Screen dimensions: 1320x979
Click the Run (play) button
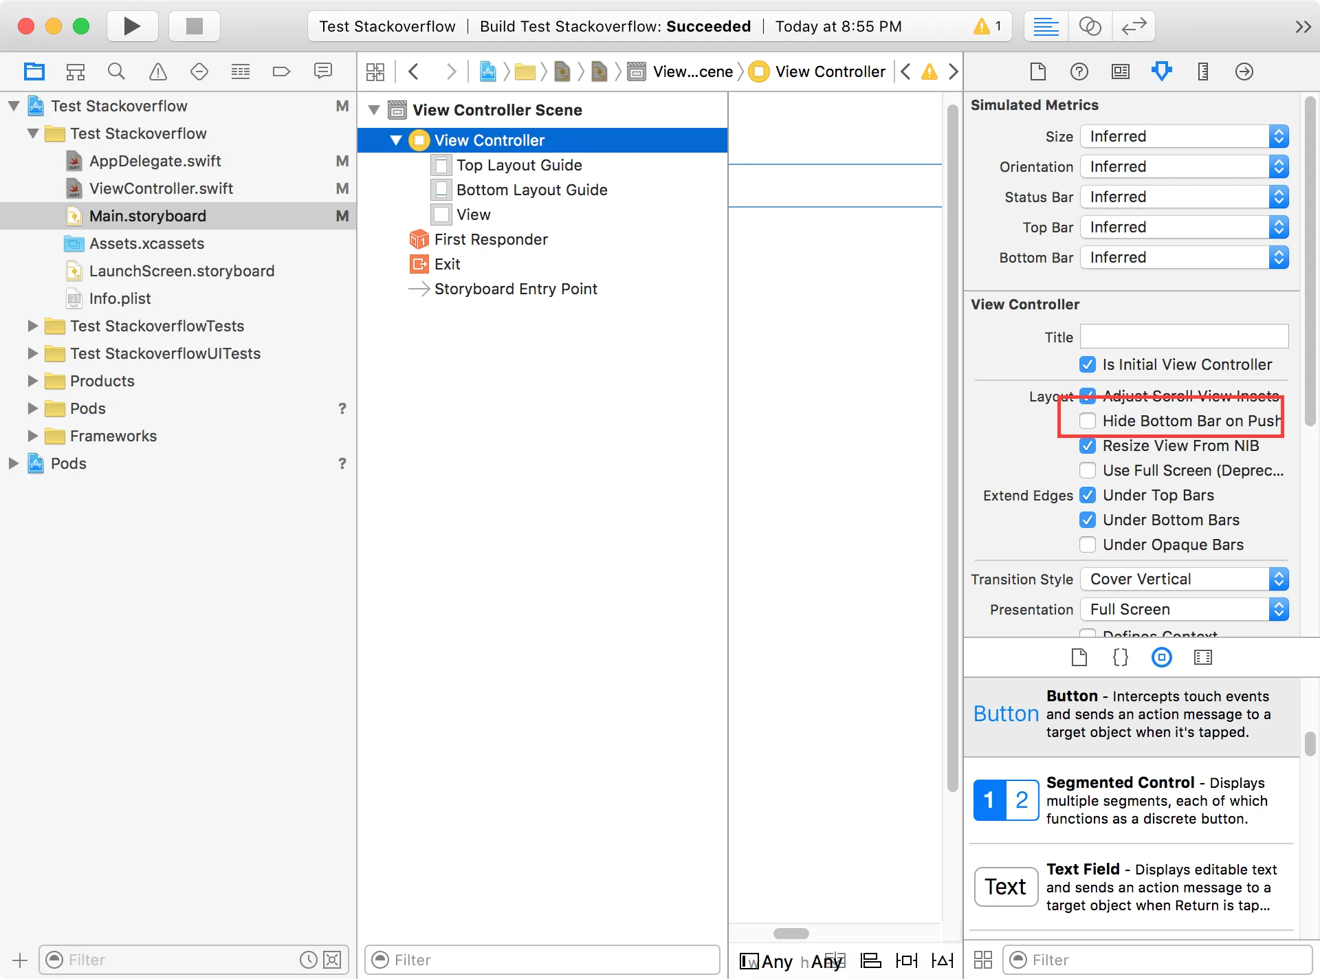[x=132, y=26]
